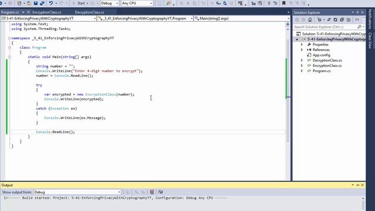Screen dimensions: 375x211
Task: Click the Find in Files toolbar icon
Action: tap(168, 3)
